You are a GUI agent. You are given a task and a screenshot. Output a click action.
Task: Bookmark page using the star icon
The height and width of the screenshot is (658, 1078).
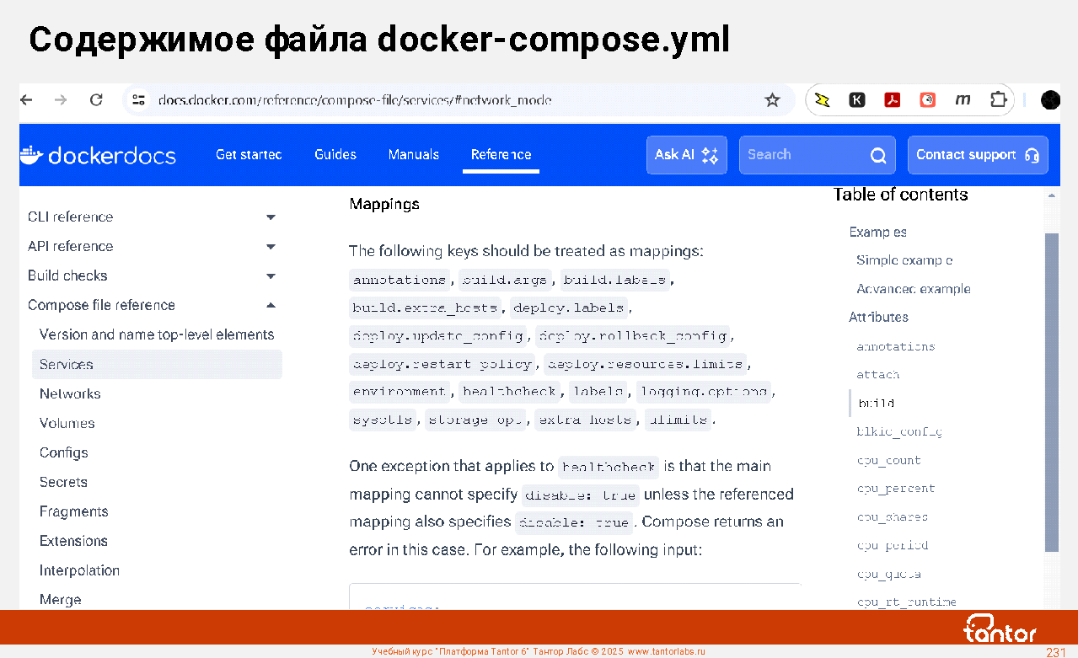coord(772,100)
